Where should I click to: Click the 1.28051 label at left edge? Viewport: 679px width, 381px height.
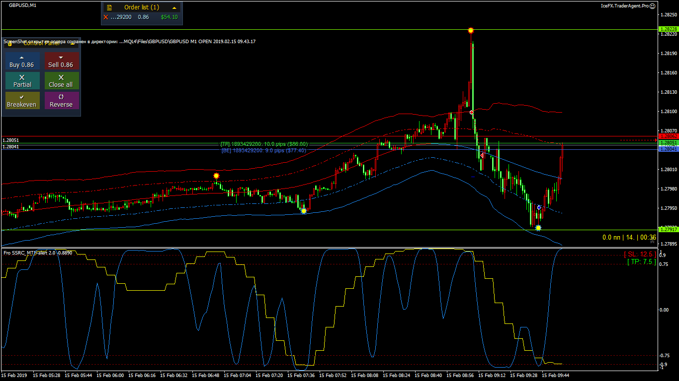coord(10,140)
